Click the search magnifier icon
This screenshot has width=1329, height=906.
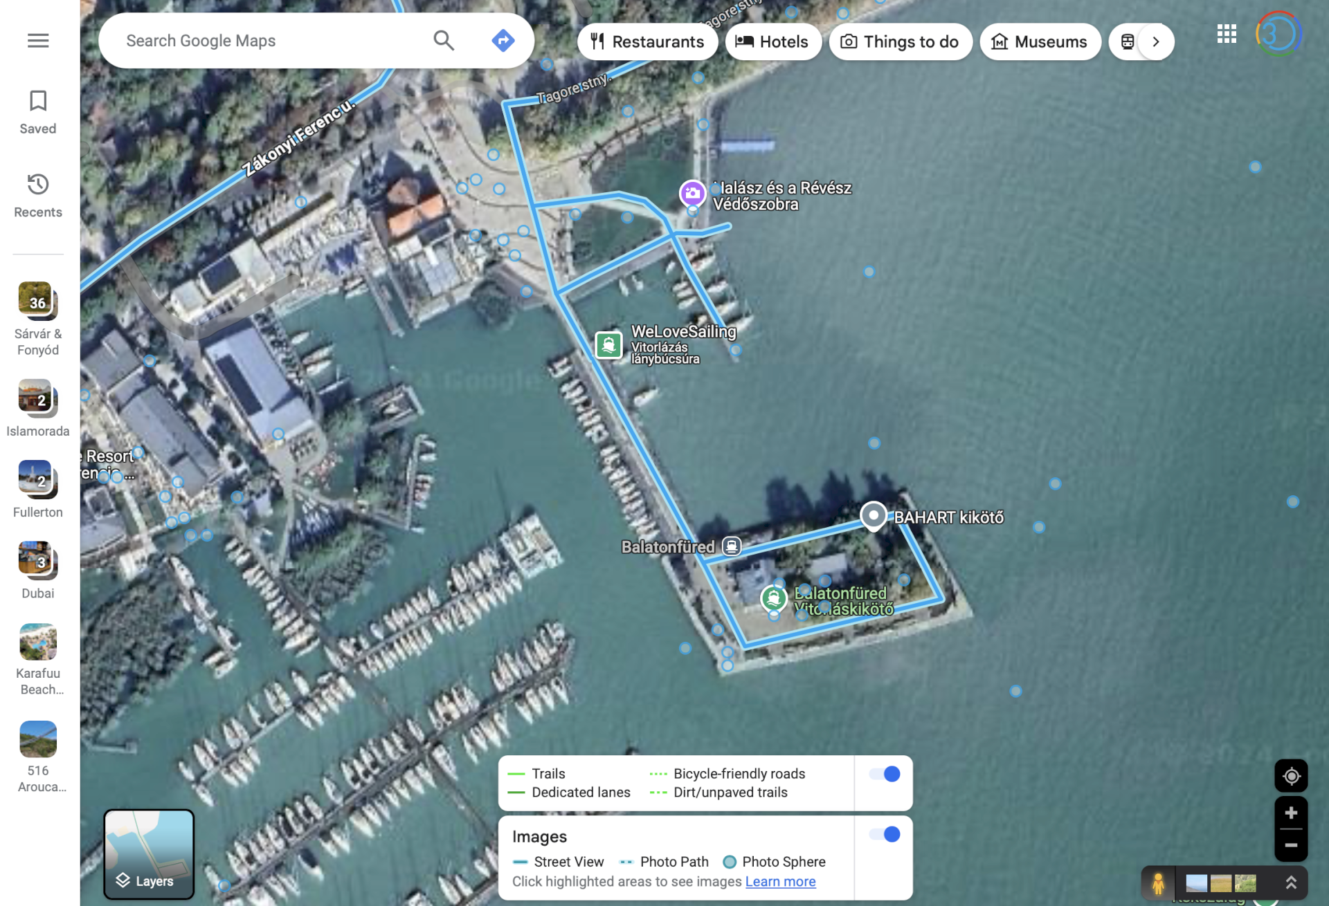tap(444, 41)
